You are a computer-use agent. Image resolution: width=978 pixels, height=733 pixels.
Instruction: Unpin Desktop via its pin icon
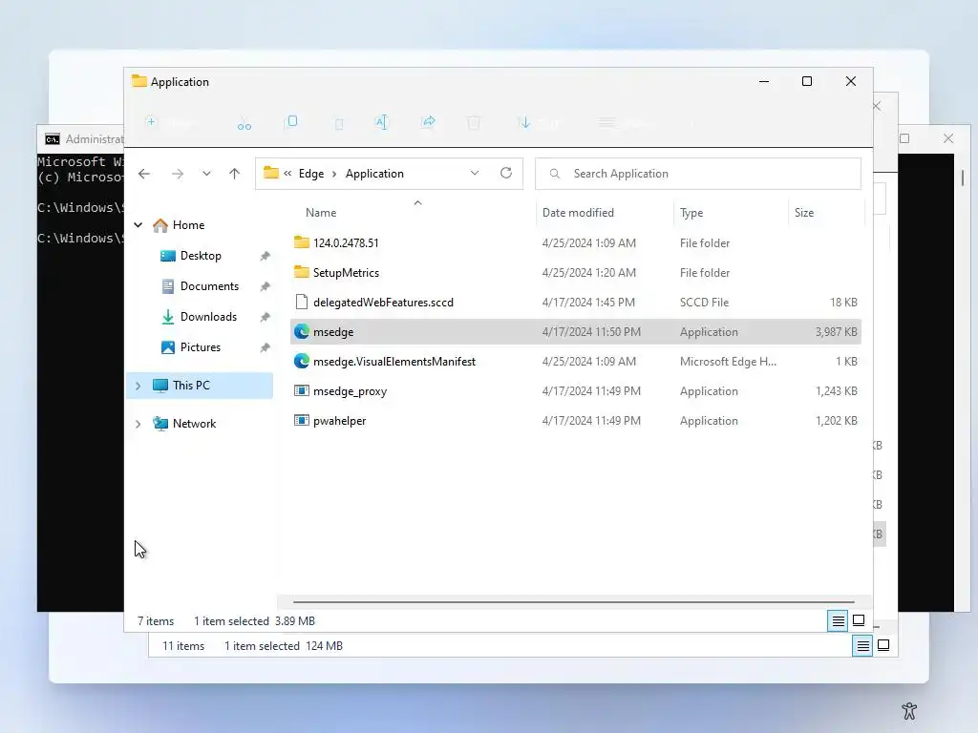(266, 256)
